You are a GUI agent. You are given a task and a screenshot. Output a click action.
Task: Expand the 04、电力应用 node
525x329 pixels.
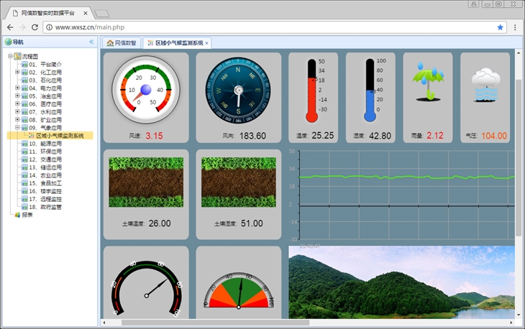click(x=17, y=88)
